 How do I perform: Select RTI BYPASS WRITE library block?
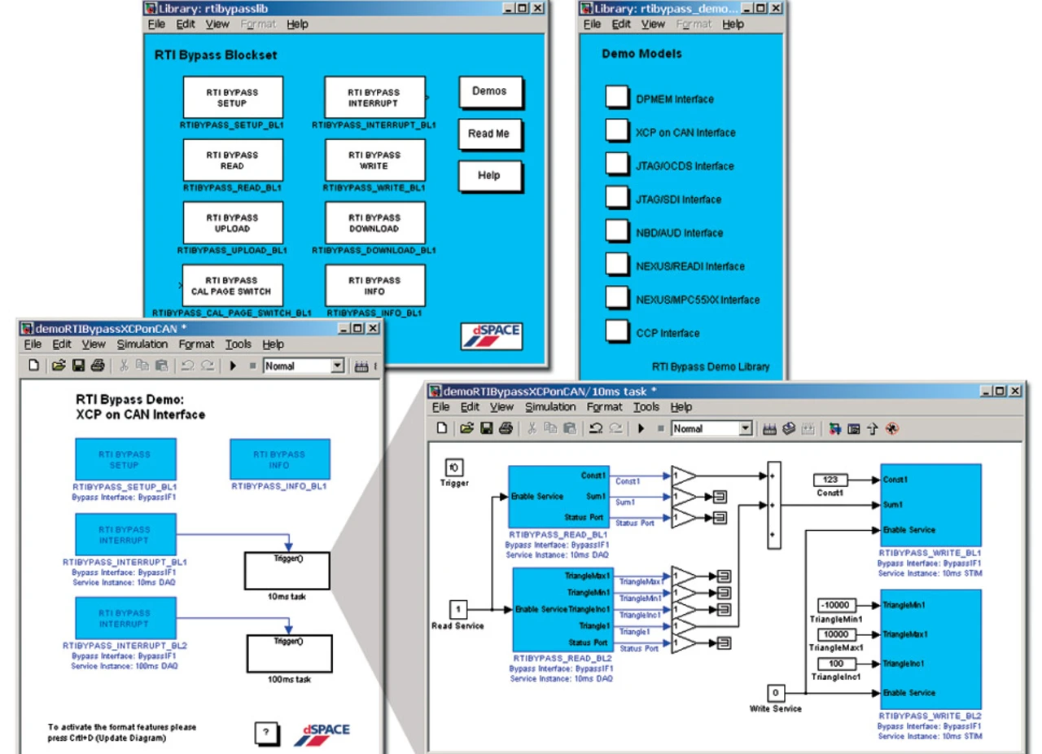click(374, 160)
